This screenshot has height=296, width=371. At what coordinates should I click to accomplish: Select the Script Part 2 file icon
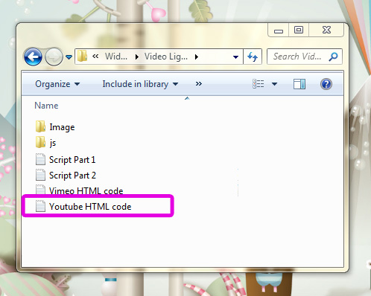pos(40,175)
